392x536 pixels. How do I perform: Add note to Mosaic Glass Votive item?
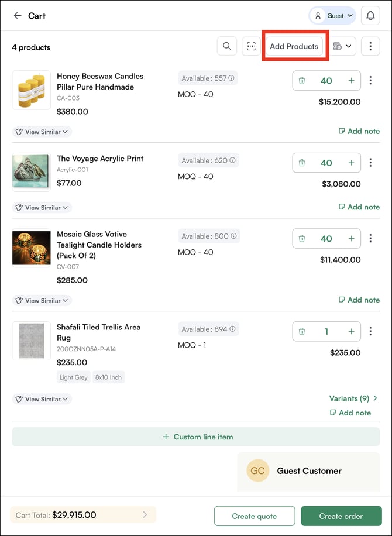pos(359,300)
